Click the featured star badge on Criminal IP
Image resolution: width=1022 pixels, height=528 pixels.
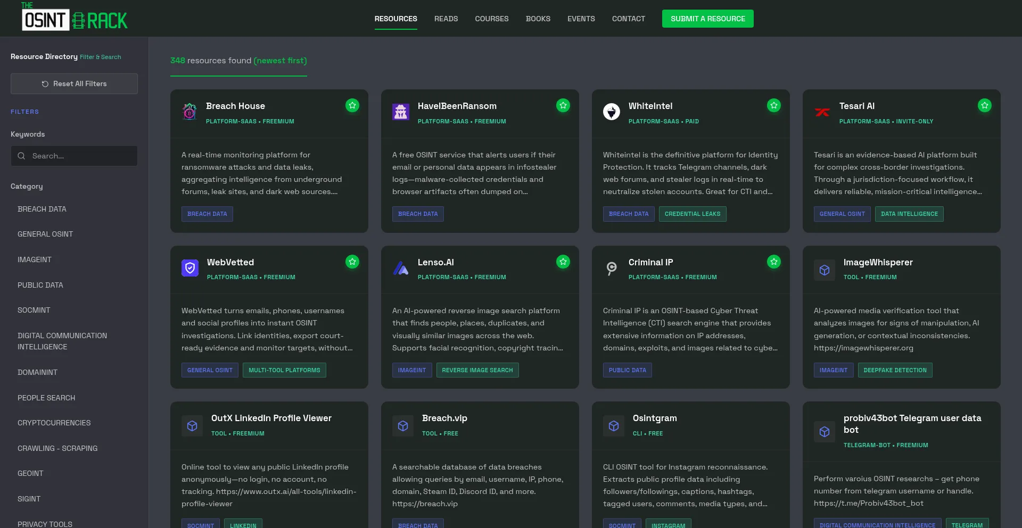click(x=774, y=262)
